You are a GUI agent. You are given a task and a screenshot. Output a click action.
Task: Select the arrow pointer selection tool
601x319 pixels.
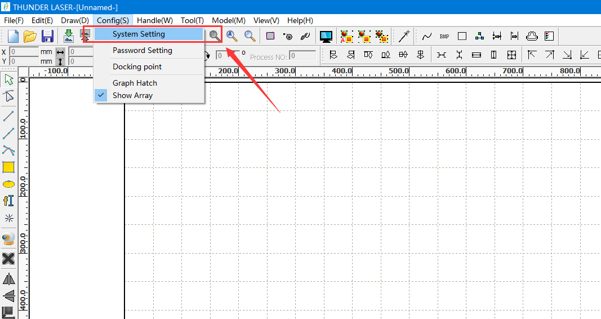[9, 79]
